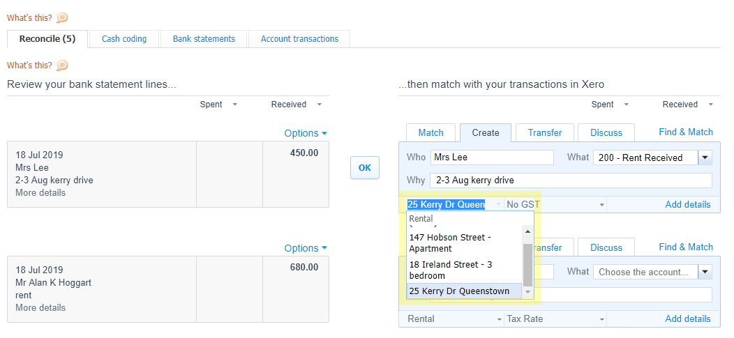Click the 450.00 received amount
The image size is (734, 338).
(304, 153)
